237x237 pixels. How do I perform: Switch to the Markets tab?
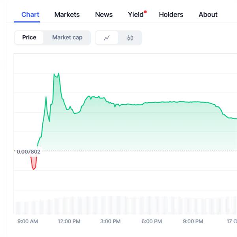[x=67, y=15]
